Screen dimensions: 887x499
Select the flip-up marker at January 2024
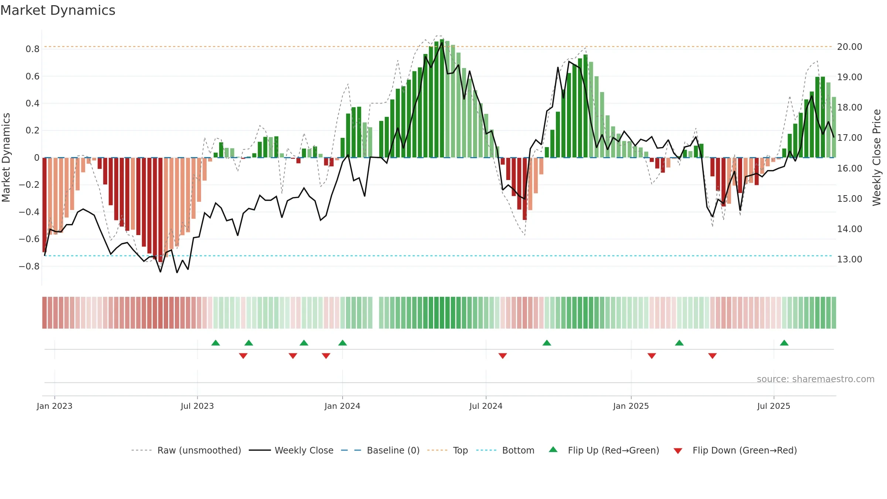click(x=343, y=343)
